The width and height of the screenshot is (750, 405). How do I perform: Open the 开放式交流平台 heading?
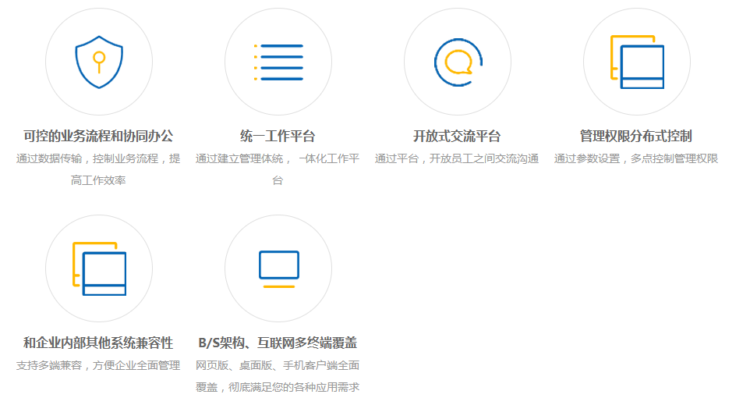click(x=457, y=136)
